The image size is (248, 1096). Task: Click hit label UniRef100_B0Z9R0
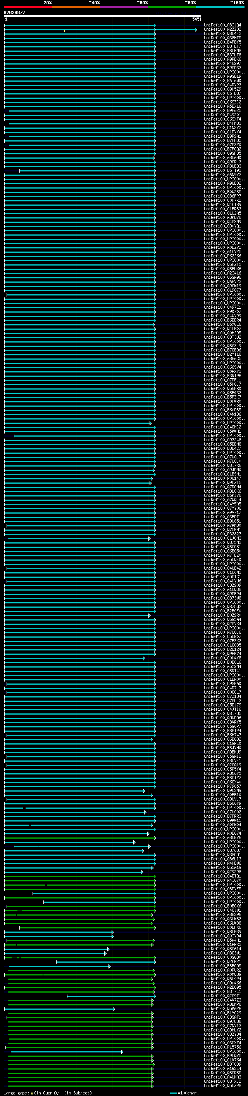[x=222, y=615]
